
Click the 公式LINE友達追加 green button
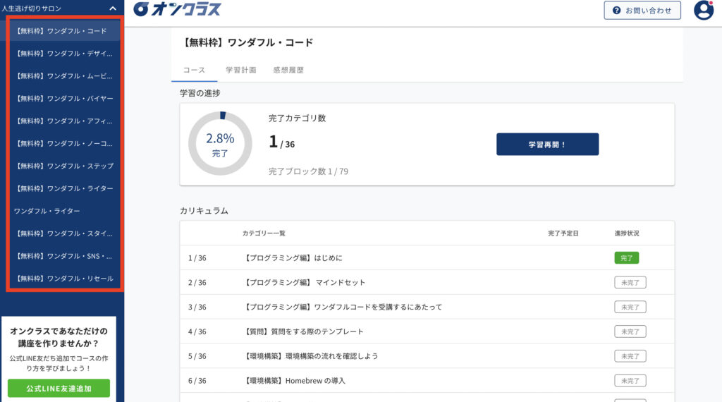[59, 388]
